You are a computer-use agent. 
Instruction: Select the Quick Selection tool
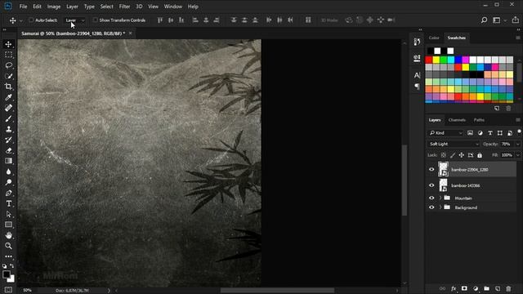[9, 76]
